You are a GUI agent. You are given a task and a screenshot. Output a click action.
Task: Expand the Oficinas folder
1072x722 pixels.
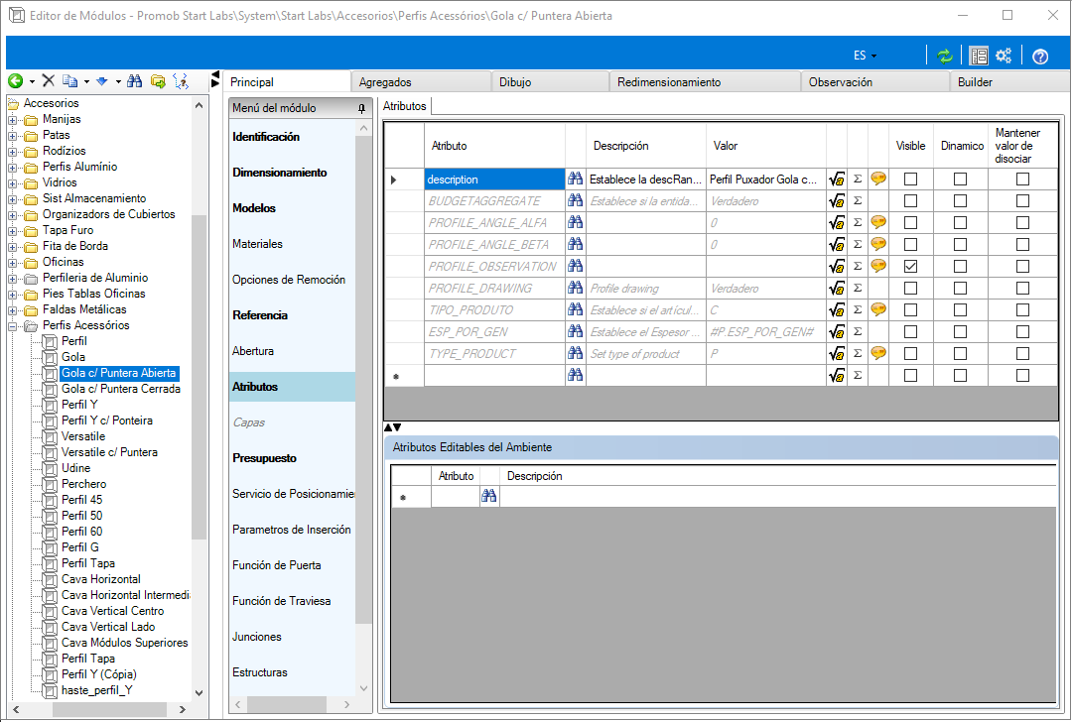point(12,263)
